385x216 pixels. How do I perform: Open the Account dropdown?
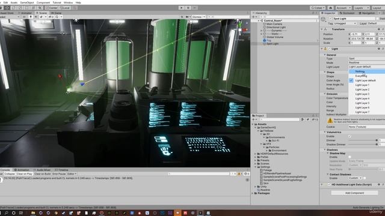click(x=343, y=8)
